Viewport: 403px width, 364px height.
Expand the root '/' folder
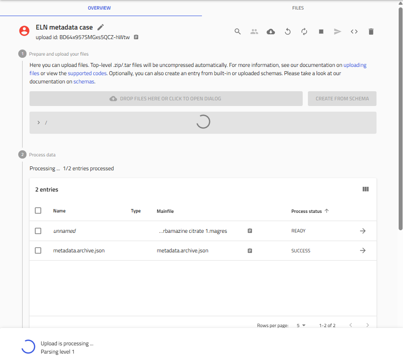point(39,122)
